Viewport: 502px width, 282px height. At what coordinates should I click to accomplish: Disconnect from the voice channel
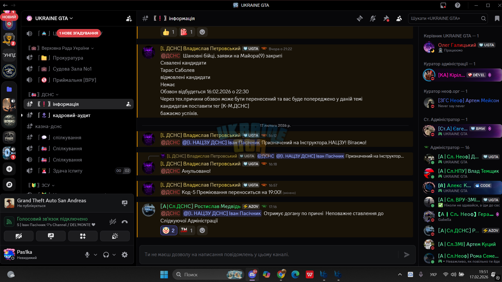pos(125,222)
